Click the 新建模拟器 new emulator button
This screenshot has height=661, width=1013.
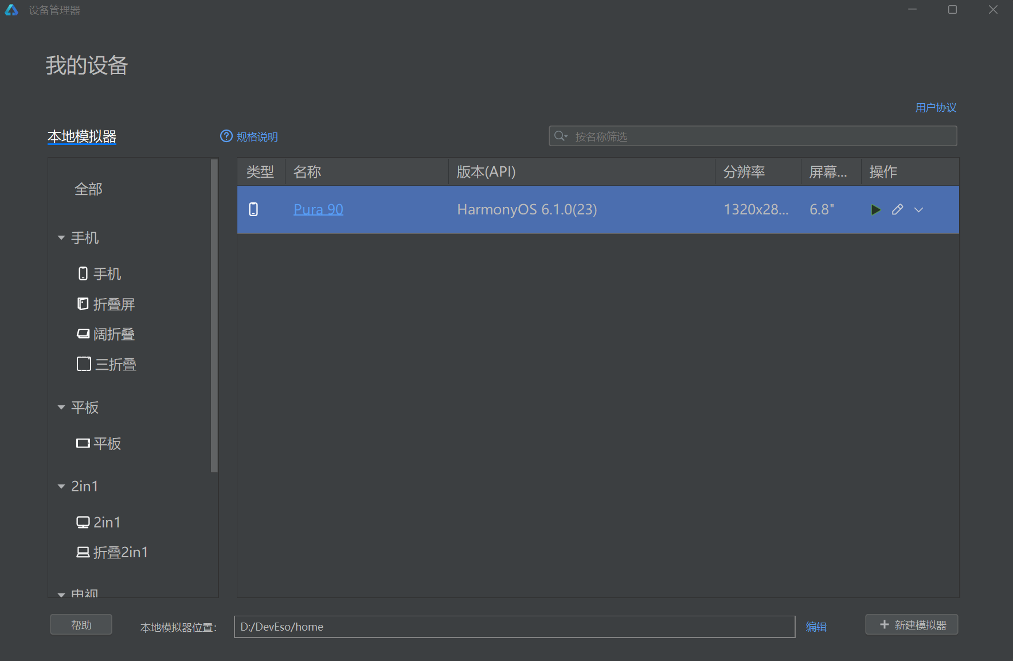coord(912,625)
